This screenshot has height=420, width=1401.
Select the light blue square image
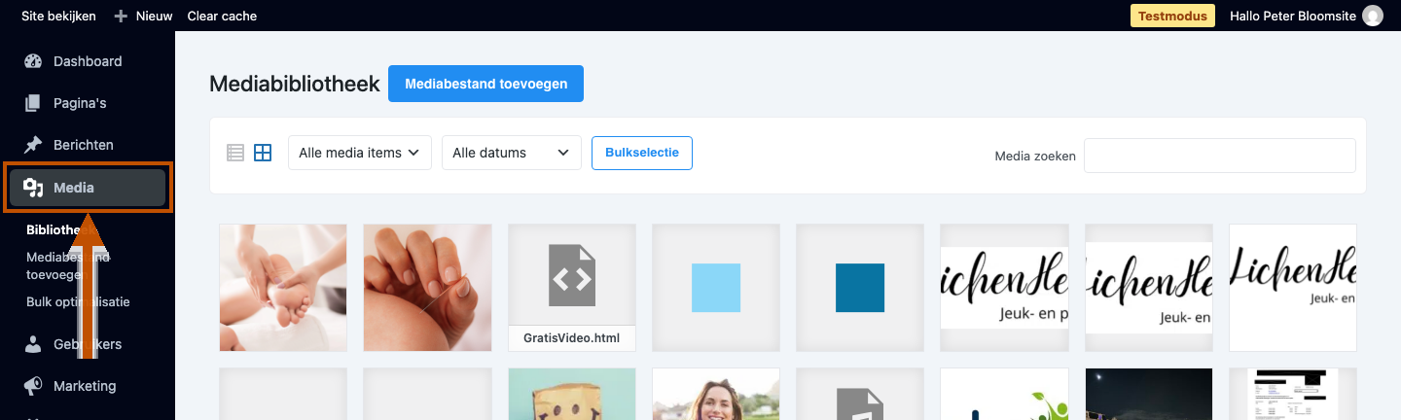tap(716, 288)
